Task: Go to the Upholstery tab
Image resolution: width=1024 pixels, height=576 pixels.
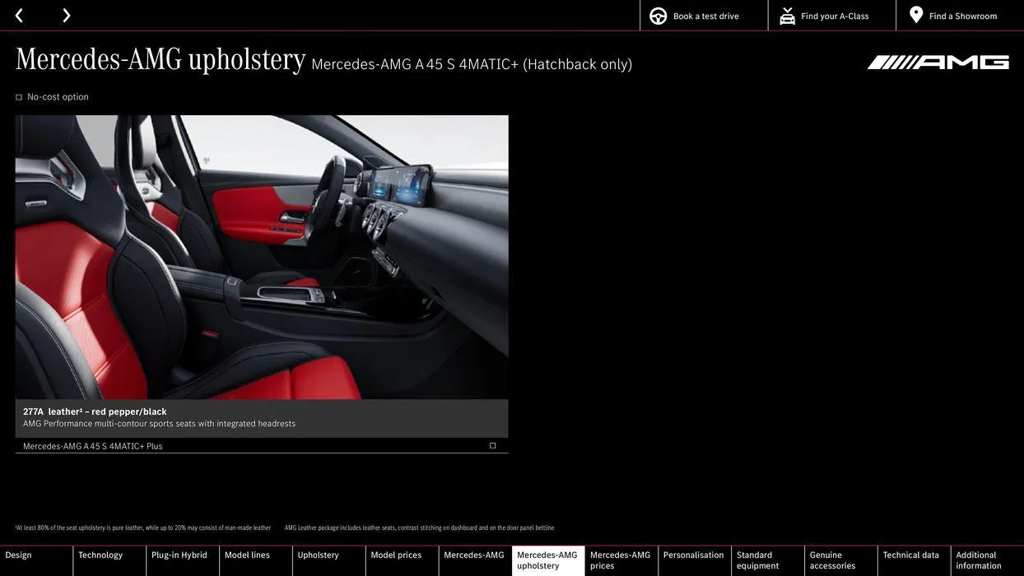Action: (319, 555)
